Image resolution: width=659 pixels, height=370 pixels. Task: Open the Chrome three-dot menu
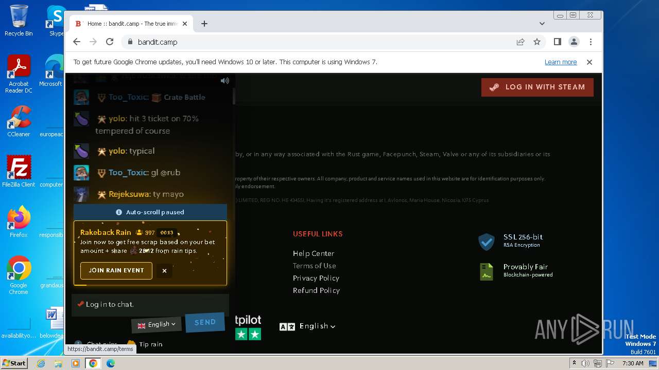(x=591, y=42)
